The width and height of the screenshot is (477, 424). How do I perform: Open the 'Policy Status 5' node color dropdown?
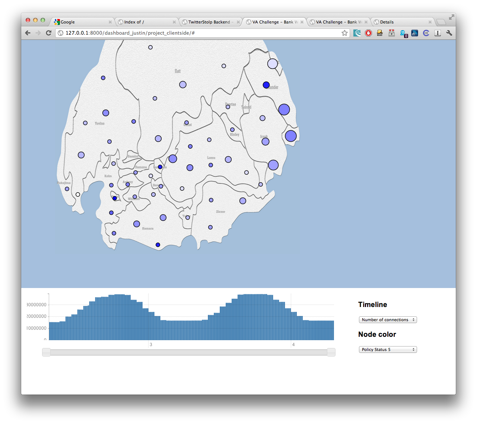[x=388, y=349]
